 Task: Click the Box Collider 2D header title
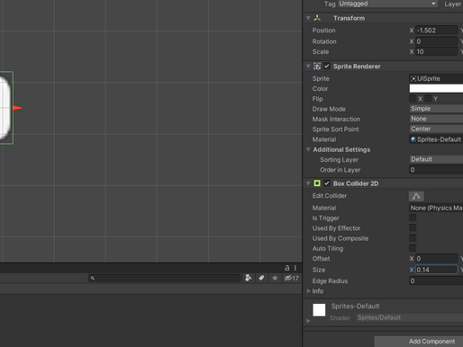tap(356, 183)
